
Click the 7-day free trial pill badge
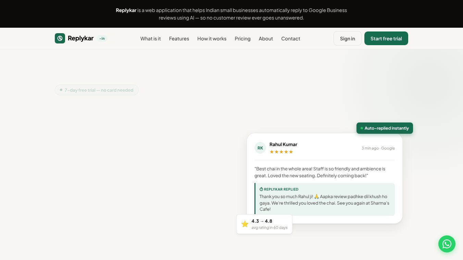point(97,90)
